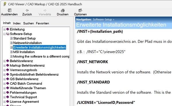Open the Favoriten tab
This screenshot has height=106, width=172.
click(42, 23)
